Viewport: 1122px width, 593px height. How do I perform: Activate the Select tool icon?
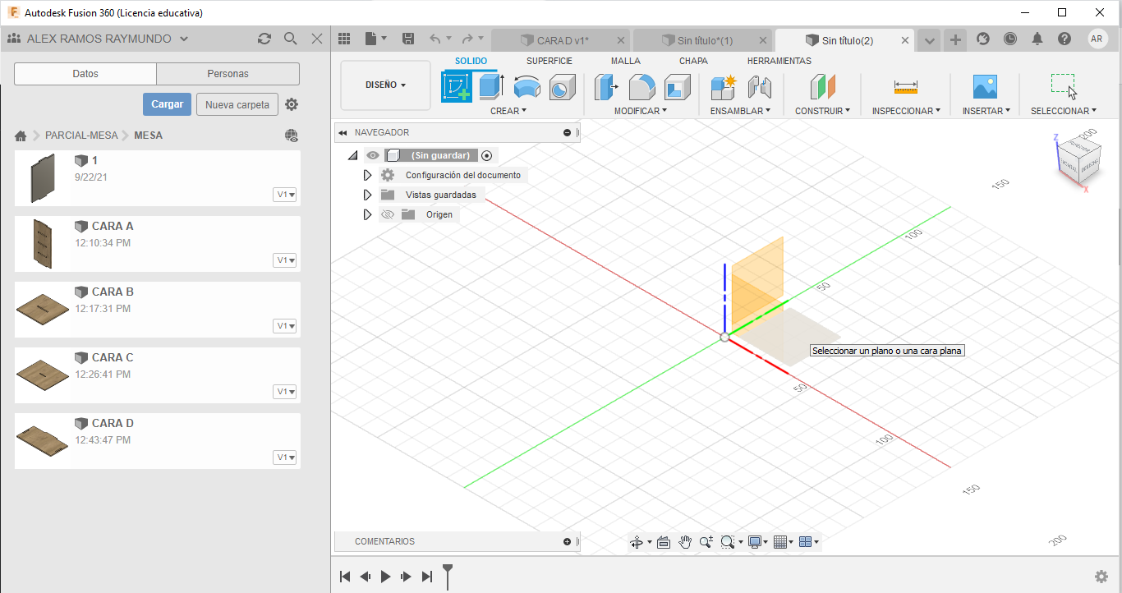[1063, 85]
